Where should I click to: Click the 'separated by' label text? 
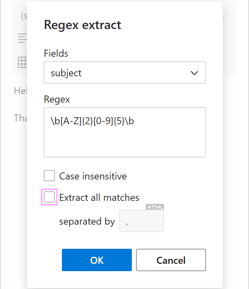tap(87, 221)
